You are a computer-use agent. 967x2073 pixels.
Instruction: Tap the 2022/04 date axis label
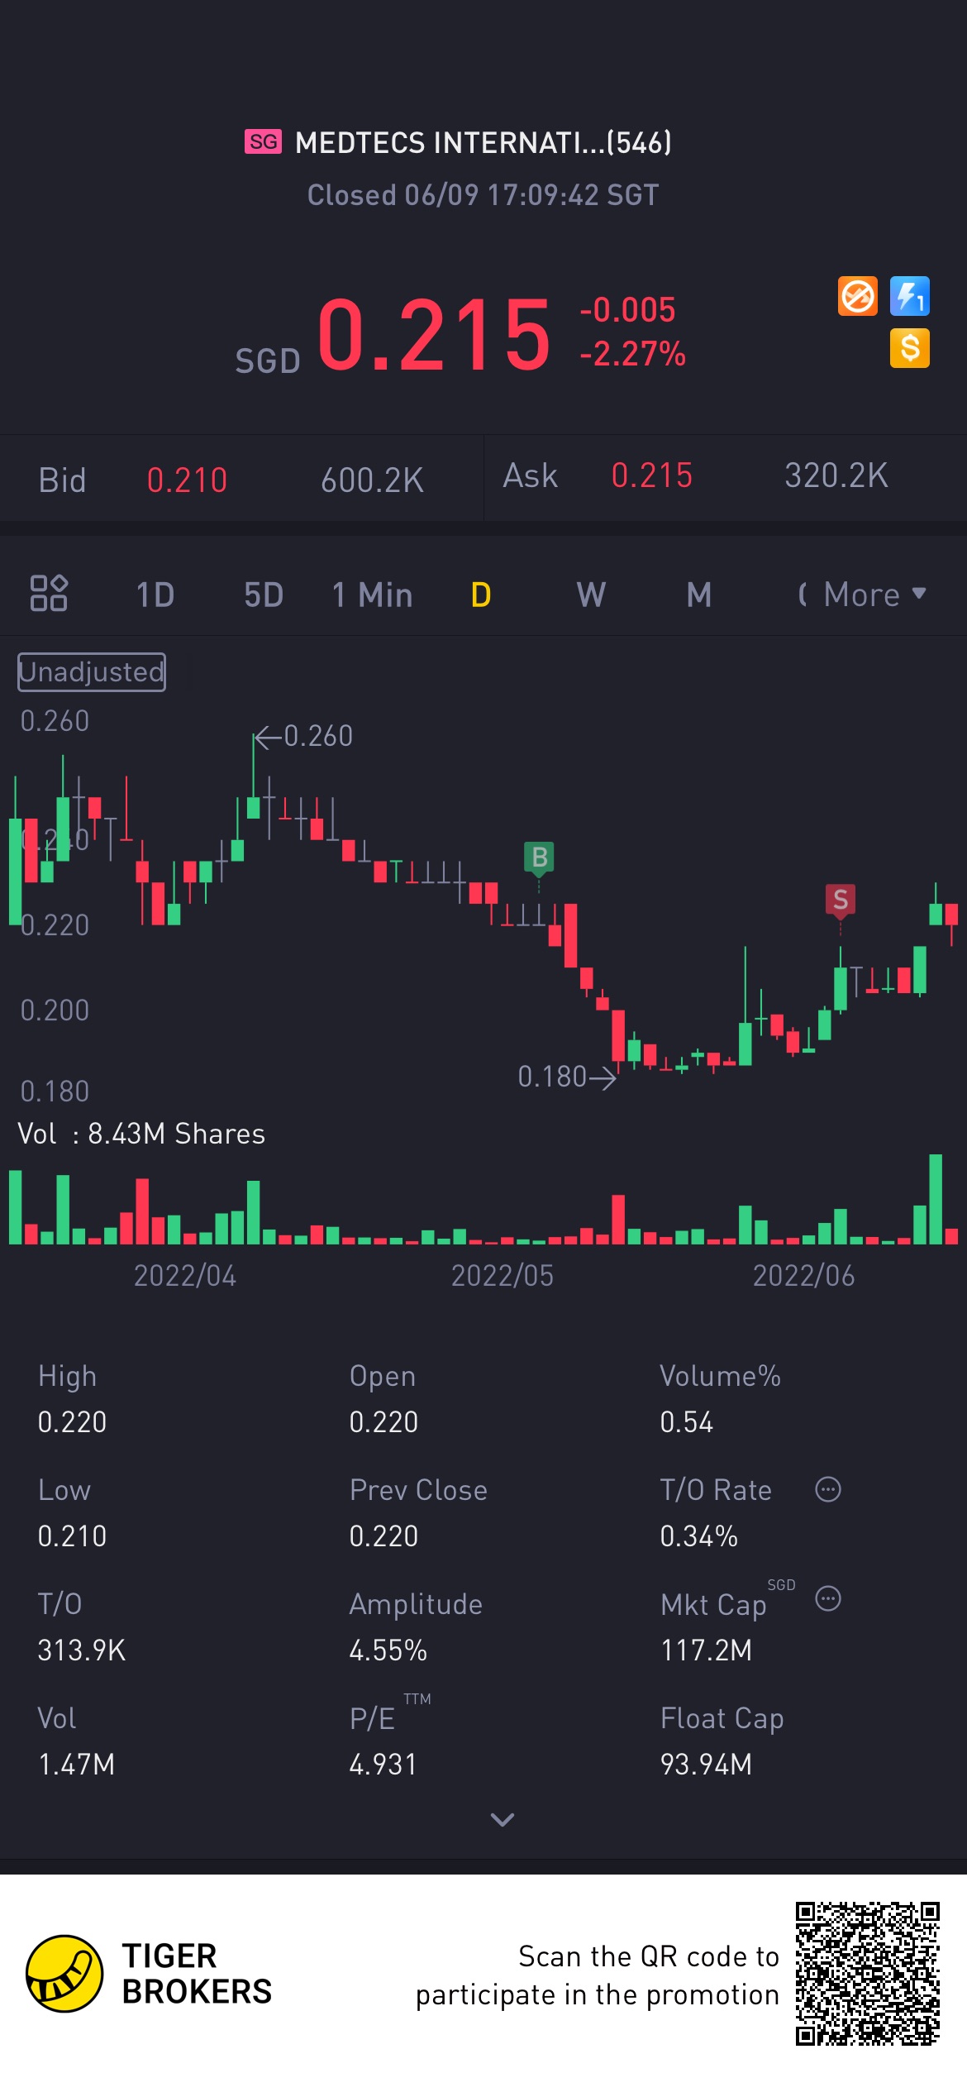click(185, 1276)
